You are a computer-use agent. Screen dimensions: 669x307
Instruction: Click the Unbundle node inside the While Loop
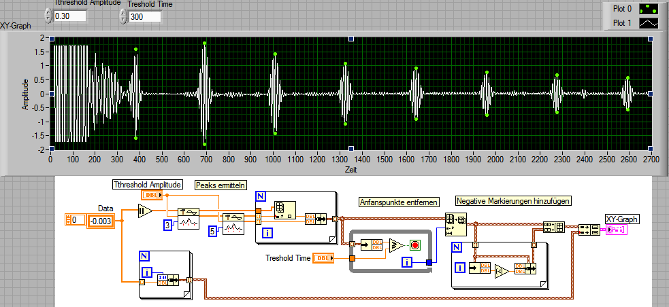(x=372, y=245)
